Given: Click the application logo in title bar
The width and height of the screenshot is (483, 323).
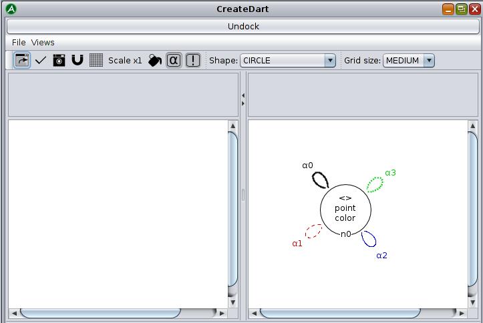Looking at the screenshot, I should click(11, 9).
